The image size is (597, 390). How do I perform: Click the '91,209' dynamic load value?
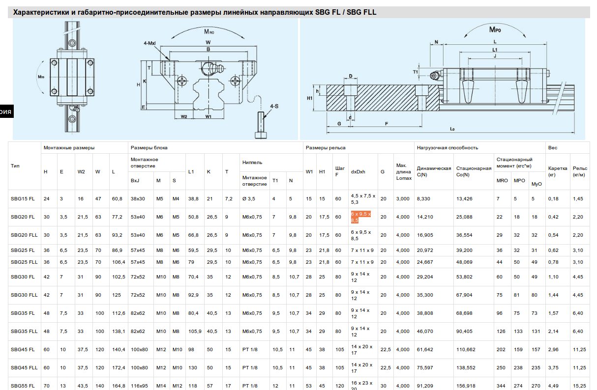click(x=425, y=386)
